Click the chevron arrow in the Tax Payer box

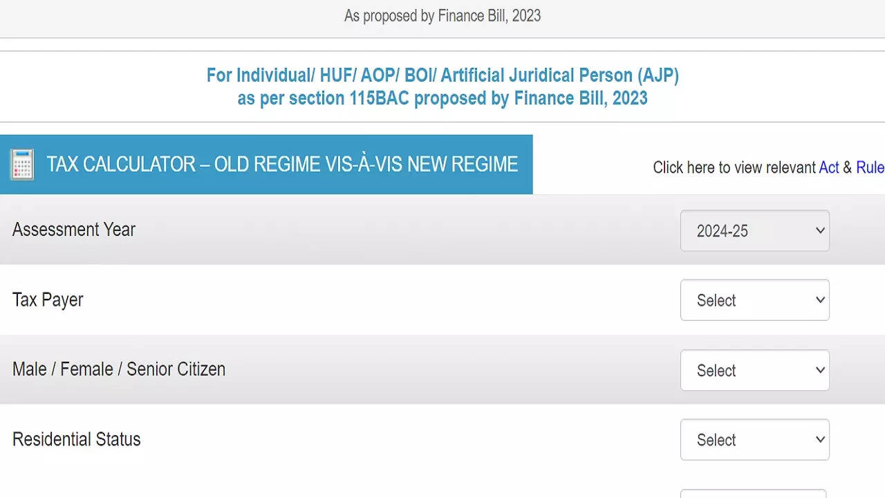click(820, 300)
